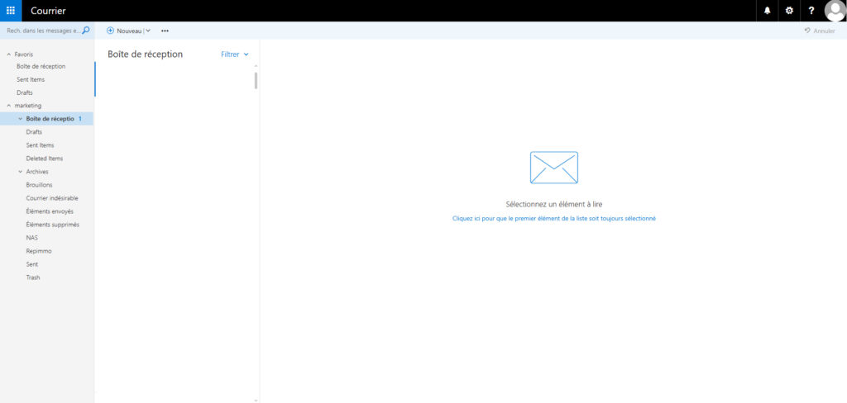Collapse the marketing mailbox tree
Viewport: 847px width, 403px height.
9,106
